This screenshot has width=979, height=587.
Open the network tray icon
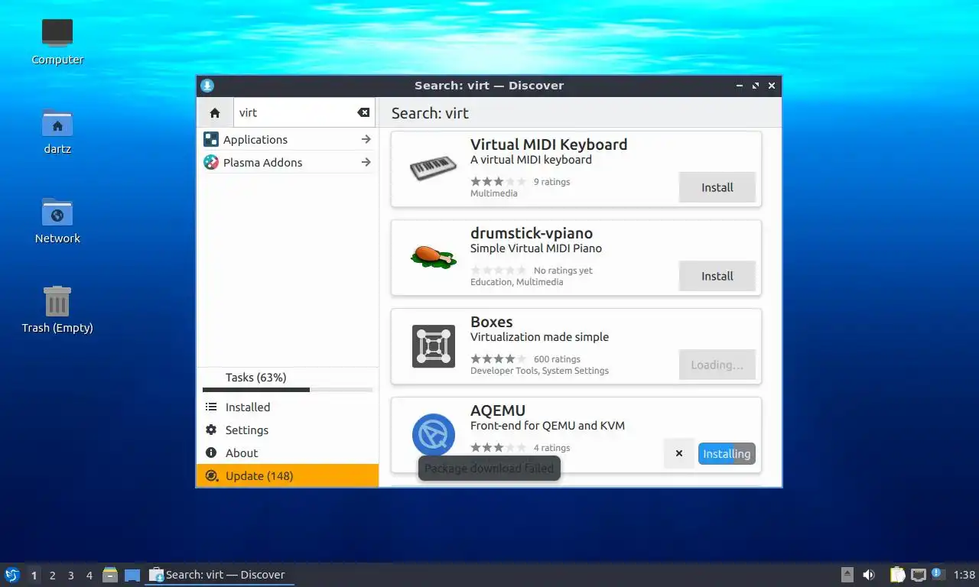coord(918,575)
